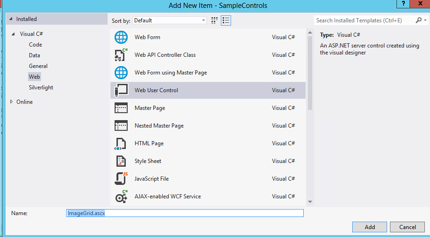Collapse the Installed templates section
Screen dimensions: 430x237
[x=10, y=19]
